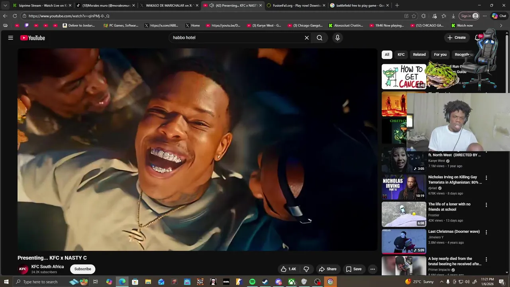Viewport: 510px width, 287px height.
Task: Clear the 'habbo hotel' search text
Action: pyautogui.click(x=307, y=38)
